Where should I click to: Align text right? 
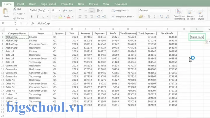92,17
